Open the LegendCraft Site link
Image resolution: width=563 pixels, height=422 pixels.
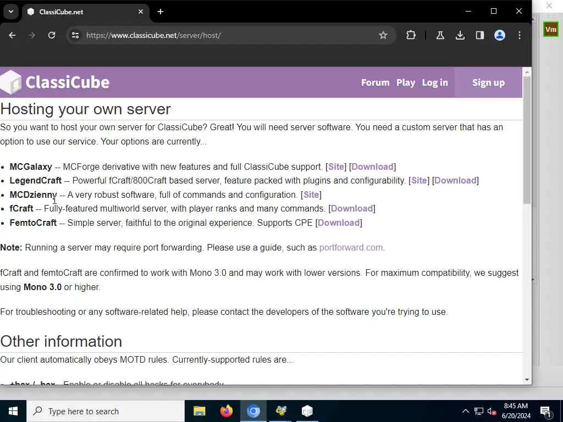coord(419,180)
